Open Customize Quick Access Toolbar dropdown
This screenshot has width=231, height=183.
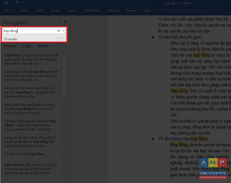pyautogui.click(x=42, y=3)
